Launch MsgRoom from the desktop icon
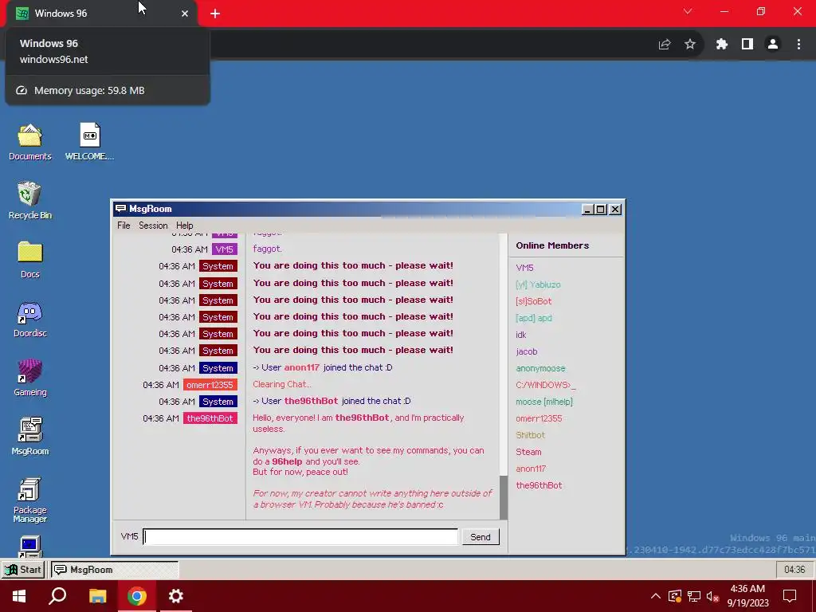 29,436
